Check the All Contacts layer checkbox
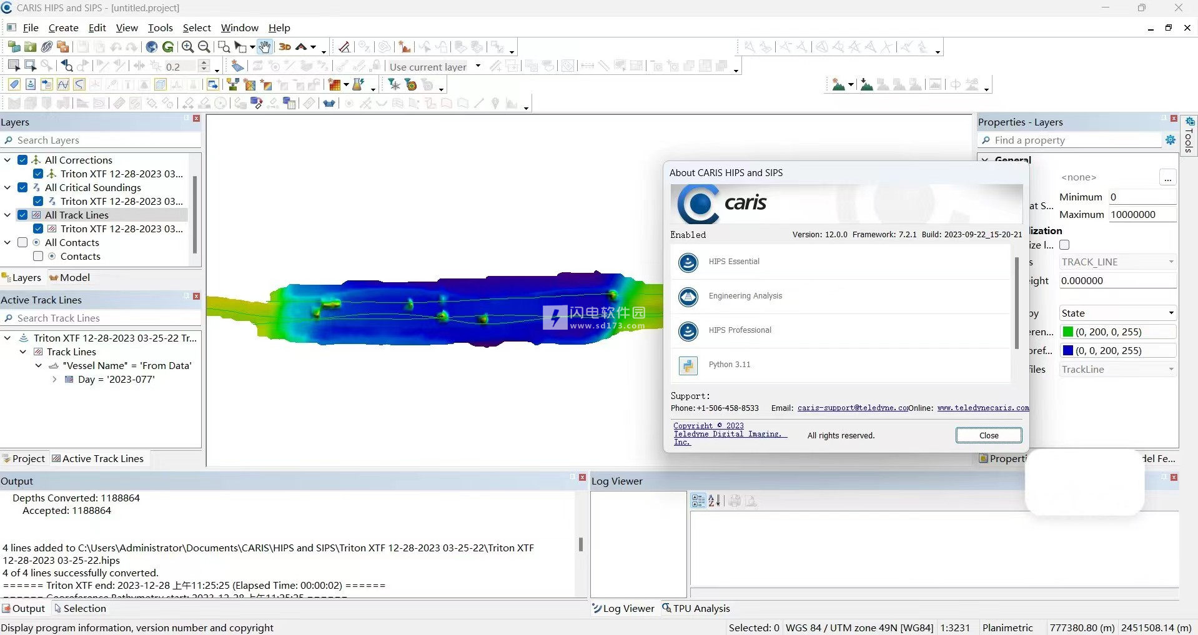Screen dimensions: 1198x635 coord(22,242)
